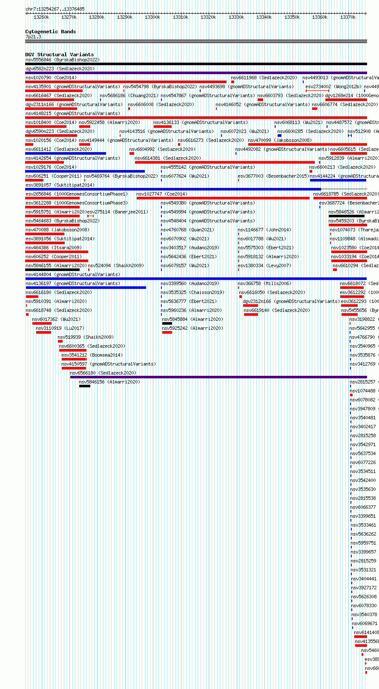Click esv2656846 (1000GenomesConsortiumPhase1) label
Viewport: 379px width, 689px height.
(77, 194)
